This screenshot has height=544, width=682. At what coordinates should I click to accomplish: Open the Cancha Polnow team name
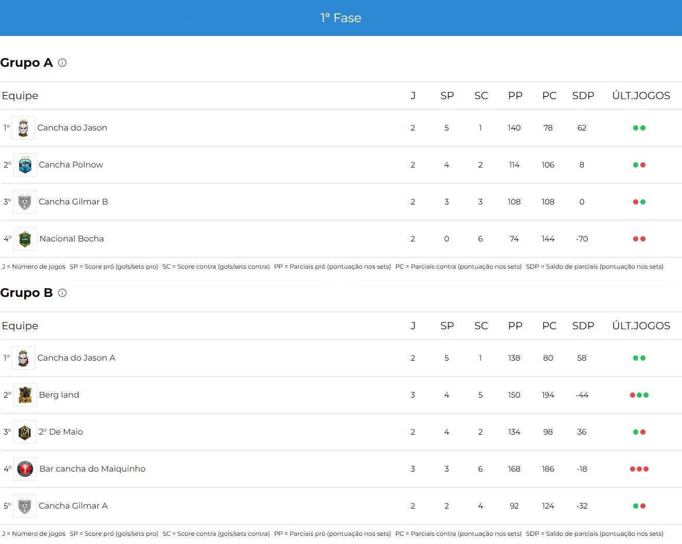[71, 165]
